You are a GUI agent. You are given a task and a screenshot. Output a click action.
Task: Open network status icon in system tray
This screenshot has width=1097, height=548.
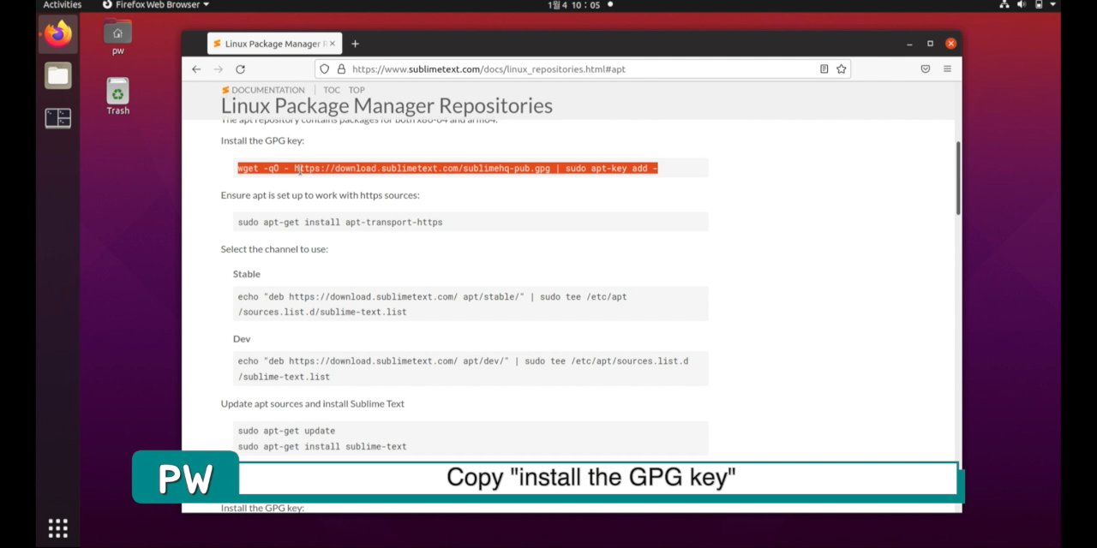click(x=1004, y=5)
